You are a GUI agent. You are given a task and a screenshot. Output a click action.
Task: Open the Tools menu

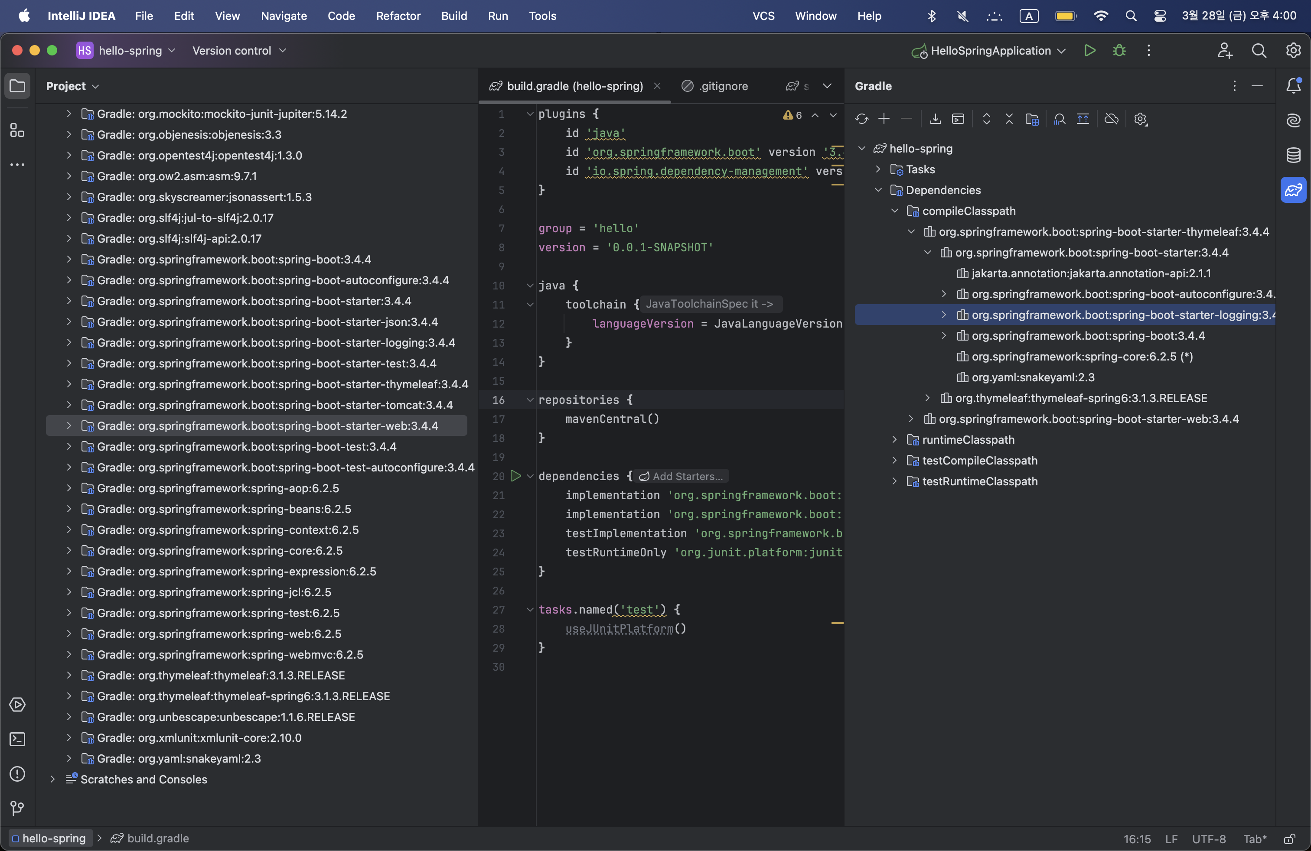click(543, 16)
